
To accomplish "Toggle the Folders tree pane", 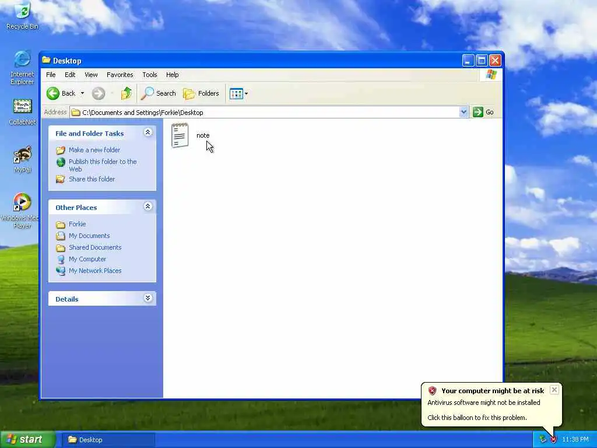I will [x=201, y=93].
